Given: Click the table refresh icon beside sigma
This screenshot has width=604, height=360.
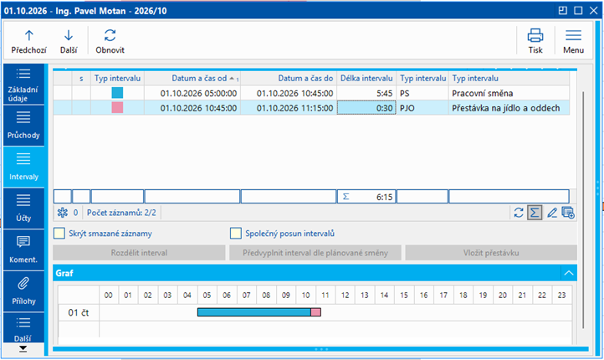Looking at the screenshot, I should [519, 213].
